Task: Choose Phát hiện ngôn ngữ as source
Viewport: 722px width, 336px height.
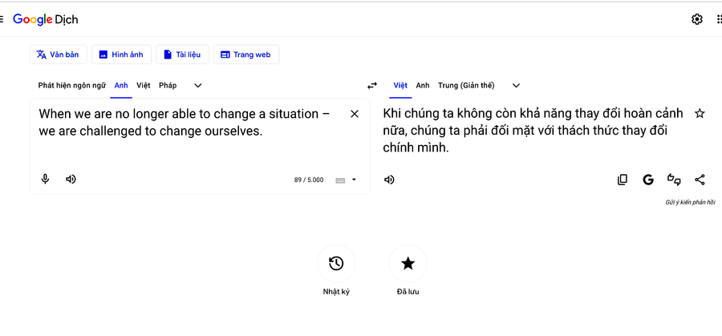Action: pos(72,85)
